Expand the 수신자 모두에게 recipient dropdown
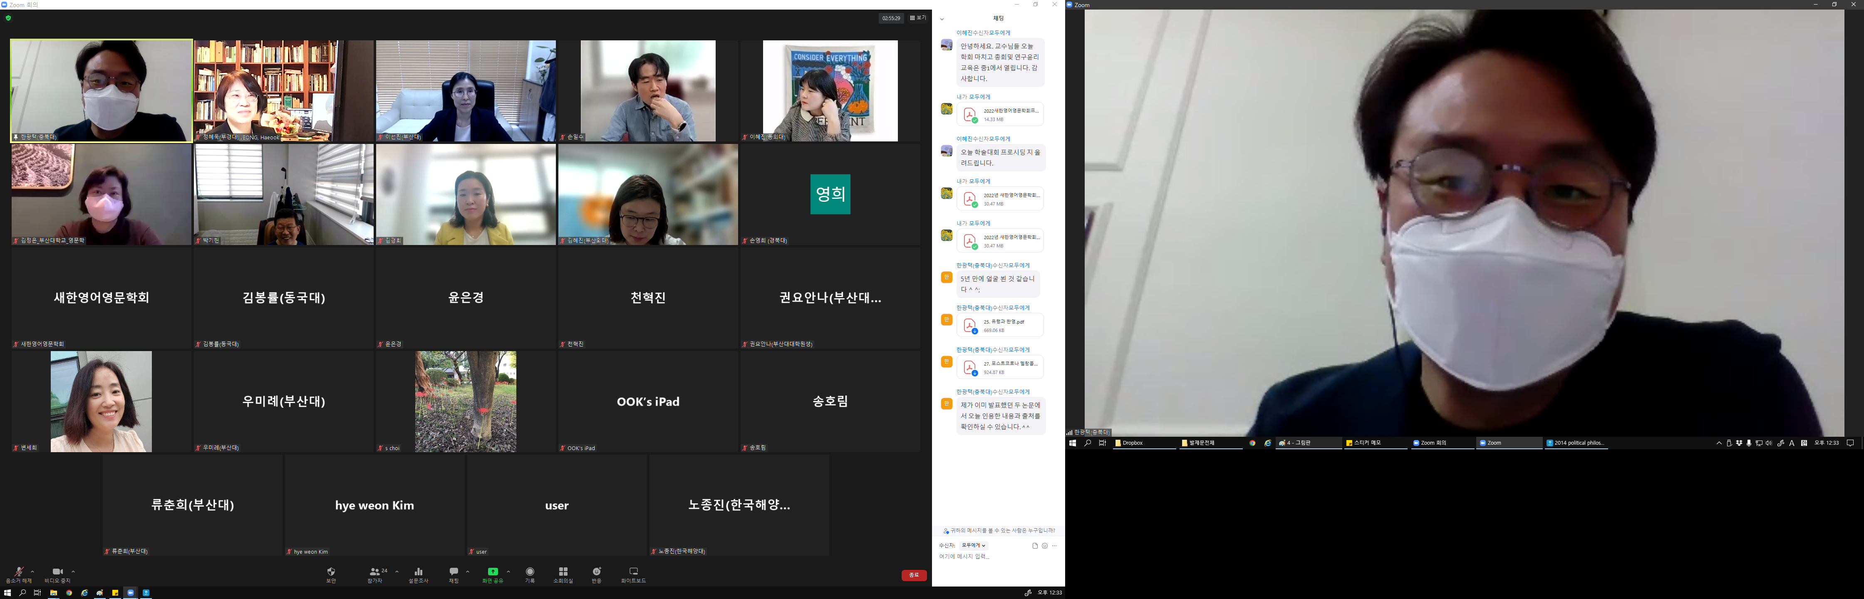The image size is (1864, 599). click(973, 545)
